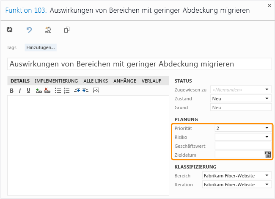Click the Grund field showing Neu
The image size is (275, 199).
(241, 108)
